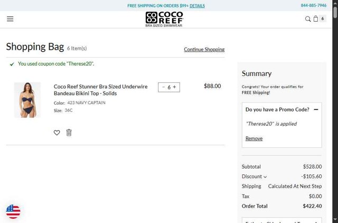This screenshot has height=223, width=338.
Task: Click the $88.00 item price
Action: point(212,86)
